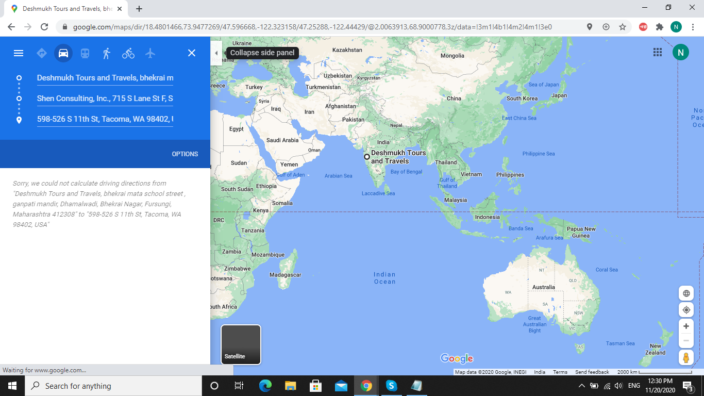Click the 2000 km map scale

(655, 372)
